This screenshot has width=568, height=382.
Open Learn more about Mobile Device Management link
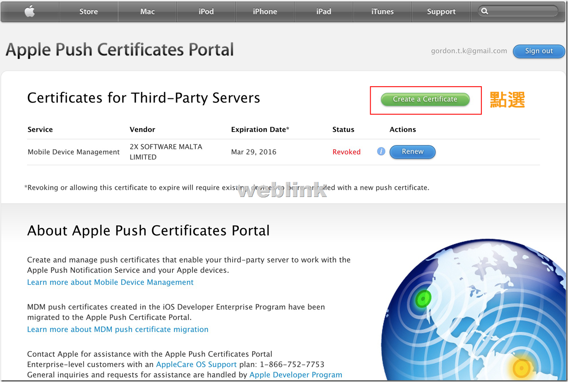coord(110,282)
